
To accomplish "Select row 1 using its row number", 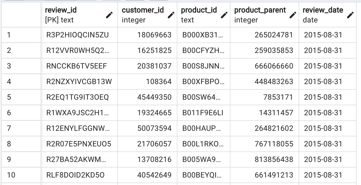I will point(20,35).
